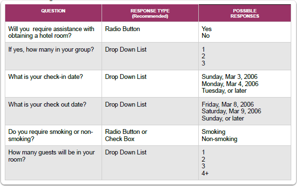Click the POSSIBLE RESPONSES column header
The image size is (297, 186).
tap(245, 13)
